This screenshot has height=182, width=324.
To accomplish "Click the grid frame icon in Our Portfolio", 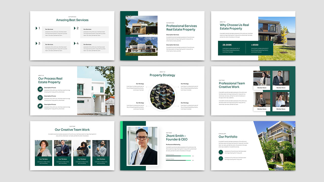I will pyautogui.click(x=221, y=152).
